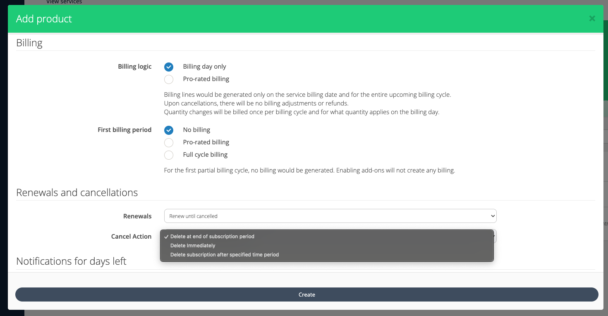Click the Cancel Action field label
608x316 pixels.
click(x=131, y=237)
